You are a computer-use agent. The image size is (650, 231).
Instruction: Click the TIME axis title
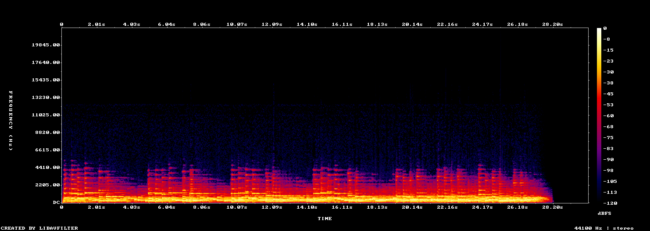[x=325, y=218]
